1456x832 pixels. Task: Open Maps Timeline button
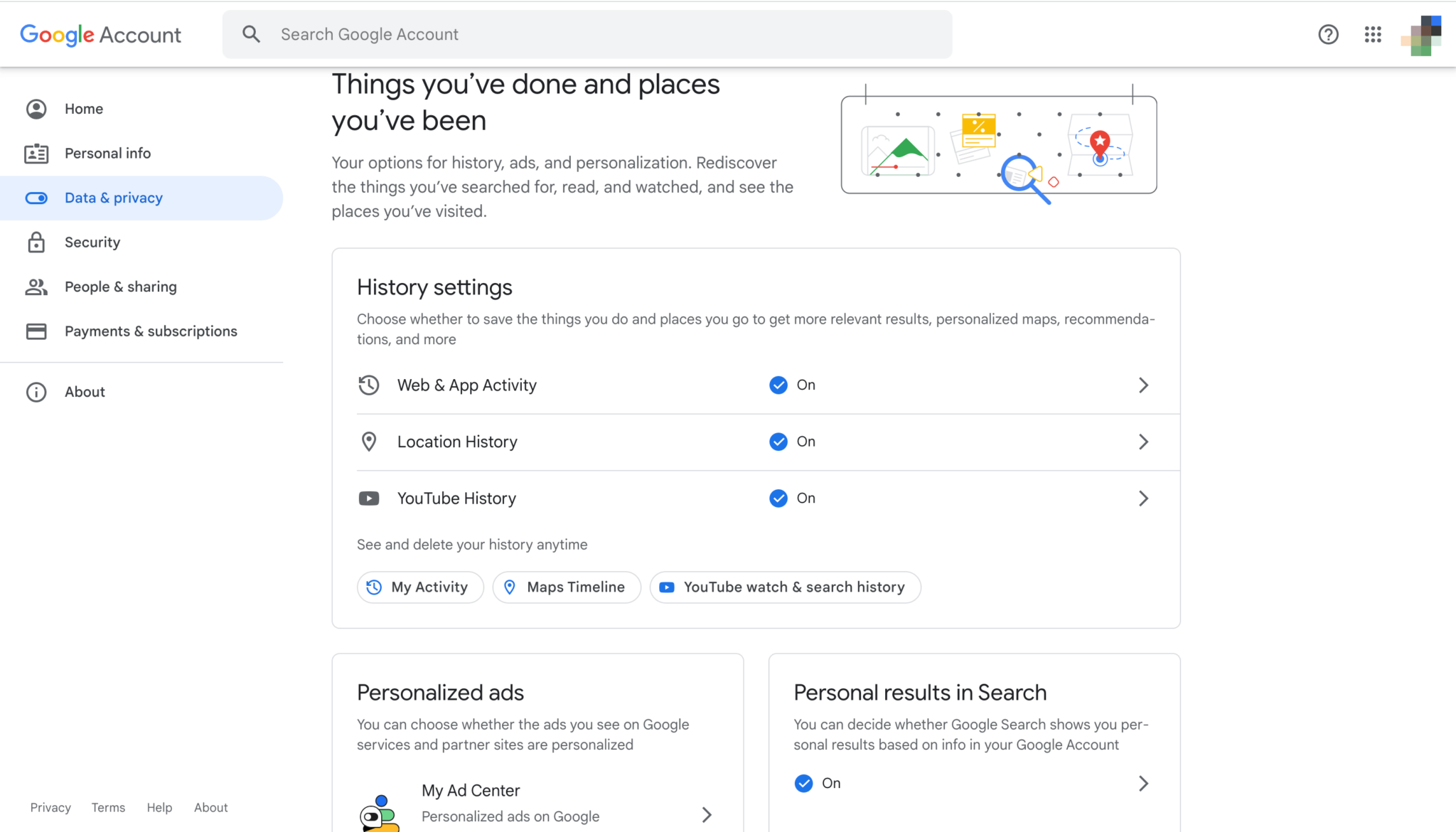coord(567,587)
